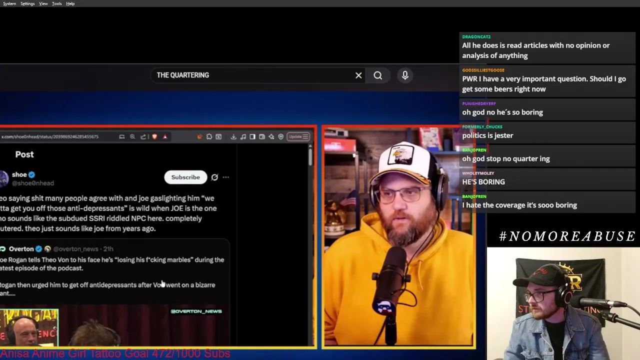Click the 21h timestamp on quoted post
Screen dimensions: 640x360
(x=108, y=248)
